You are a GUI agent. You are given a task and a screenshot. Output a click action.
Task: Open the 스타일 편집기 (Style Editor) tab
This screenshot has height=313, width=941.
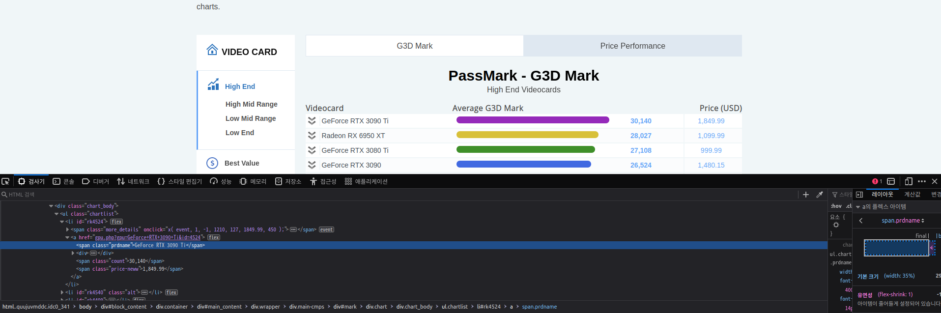pos(179,181)
